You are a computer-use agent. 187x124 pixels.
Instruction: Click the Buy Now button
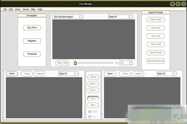(x=32, y=28)
